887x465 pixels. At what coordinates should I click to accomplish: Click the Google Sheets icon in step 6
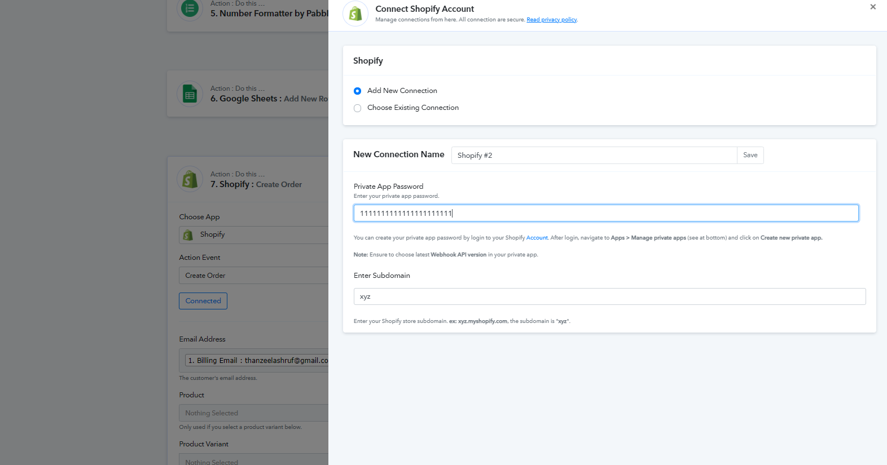(x=190, y=94)
